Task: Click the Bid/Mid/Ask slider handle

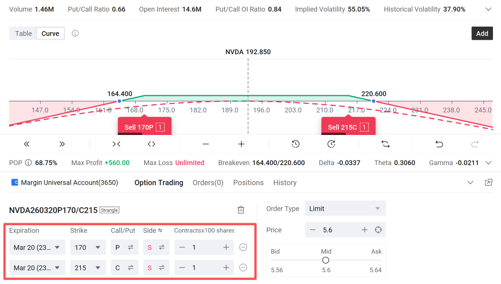Action: tap(326, 260)
